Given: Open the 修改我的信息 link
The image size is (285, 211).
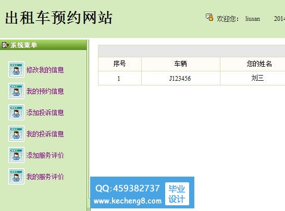Looking at the screenshot, I should tap(45, 70).
